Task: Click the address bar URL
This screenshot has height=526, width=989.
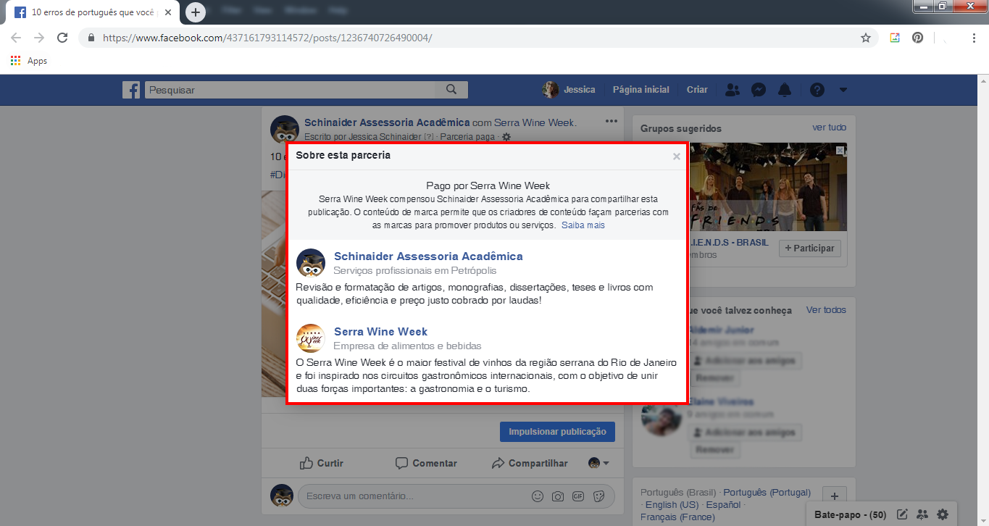Action: click(x=267, y=38)
